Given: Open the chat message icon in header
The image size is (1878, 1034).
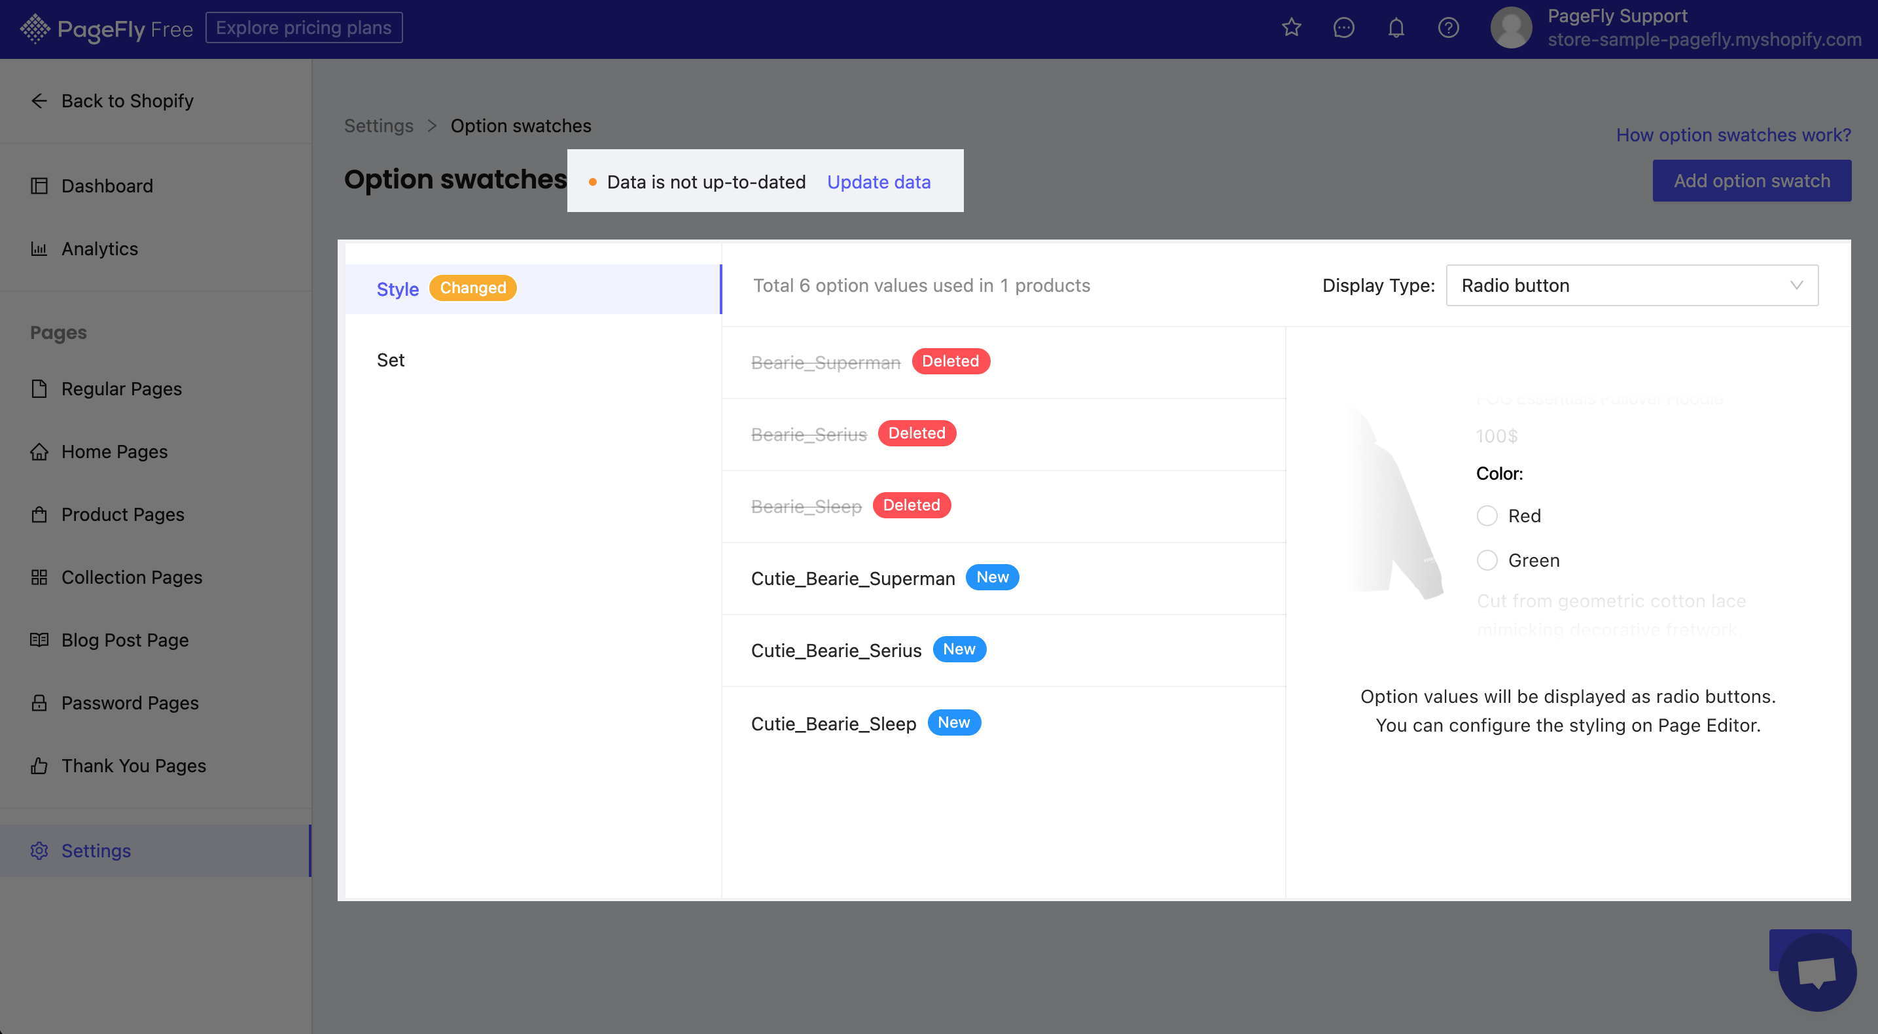Looking at the screenshot, I should click(x=1343, y=27).
